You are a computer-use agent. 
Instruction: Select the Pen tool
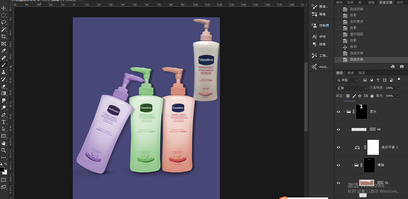coord(4,115)
